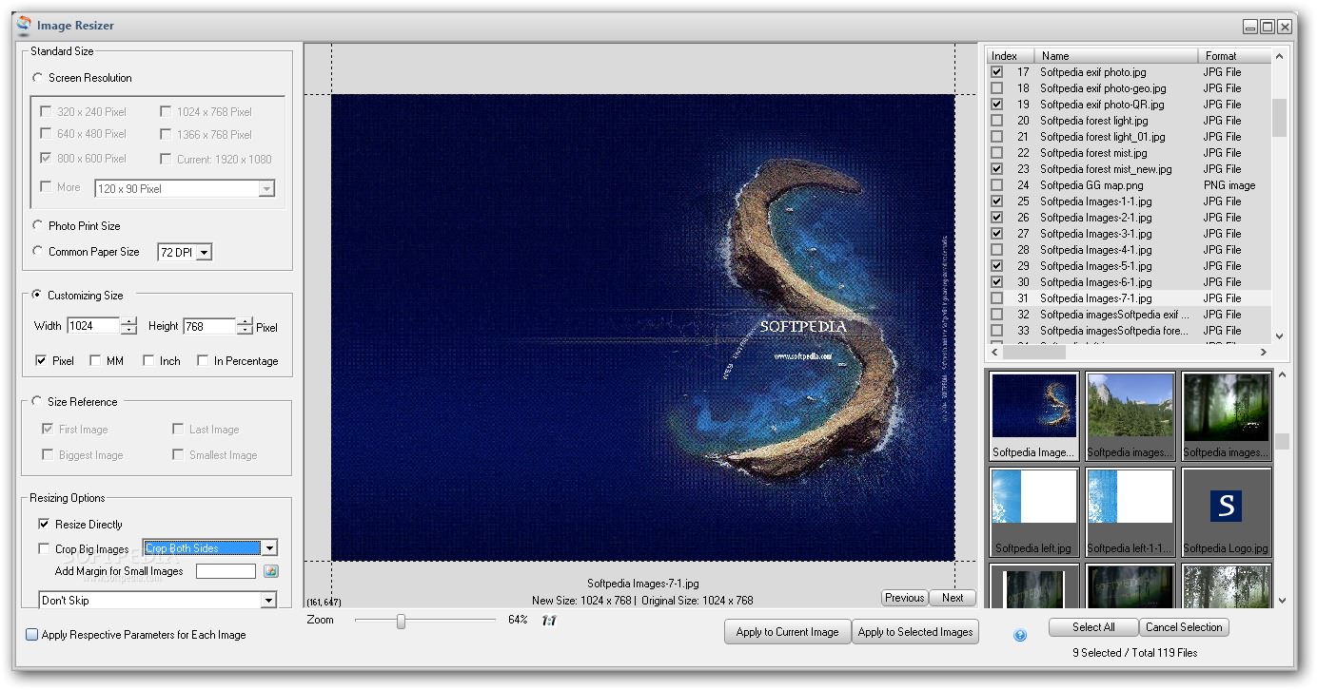Go to the Next image button

coord(953,598)
